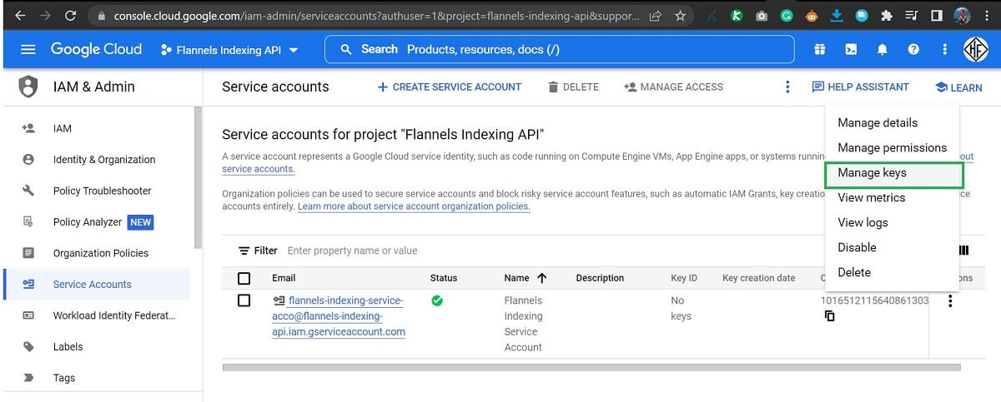Click the Google Cloud logo
This screenshot has width=1001, height=402.
pos(96,49)
